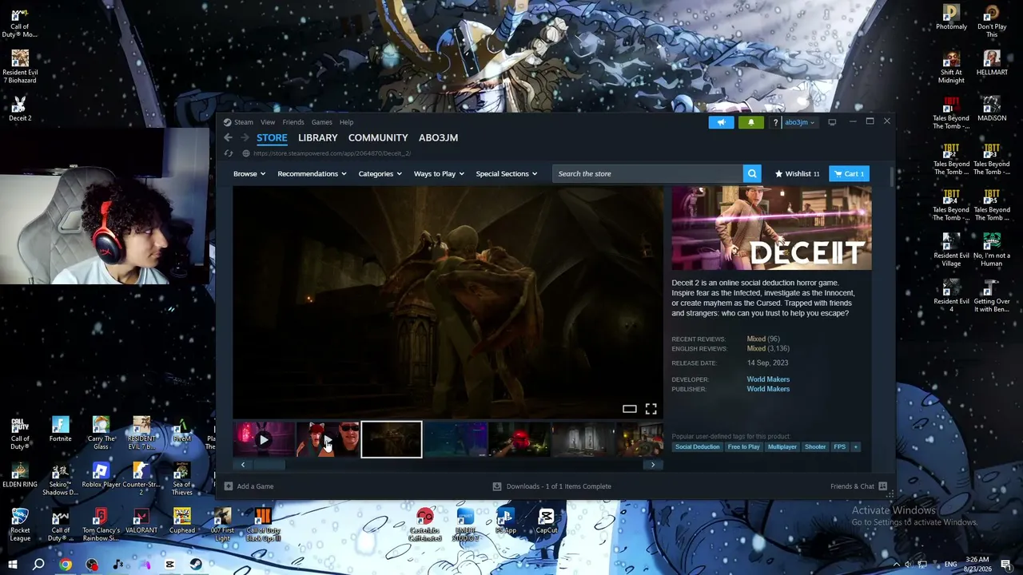Open the Friends menu
This screenshot has height=575, width=1023.
[x=293, y=122]
